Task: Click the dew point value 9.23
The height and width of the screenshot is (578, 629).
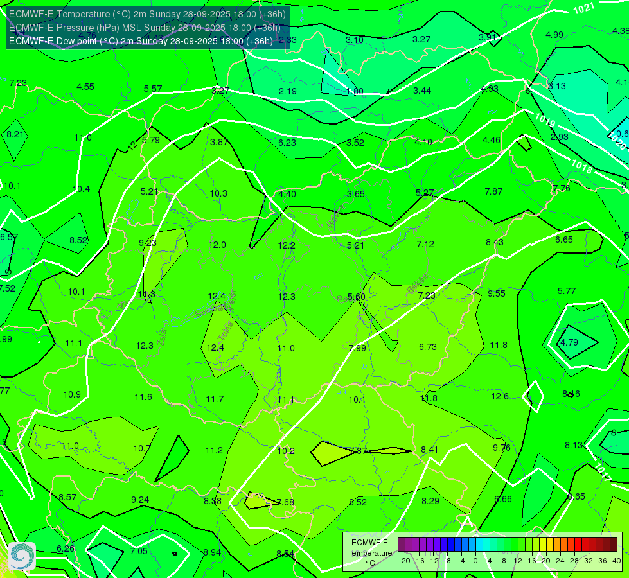Action: [148, 243]
